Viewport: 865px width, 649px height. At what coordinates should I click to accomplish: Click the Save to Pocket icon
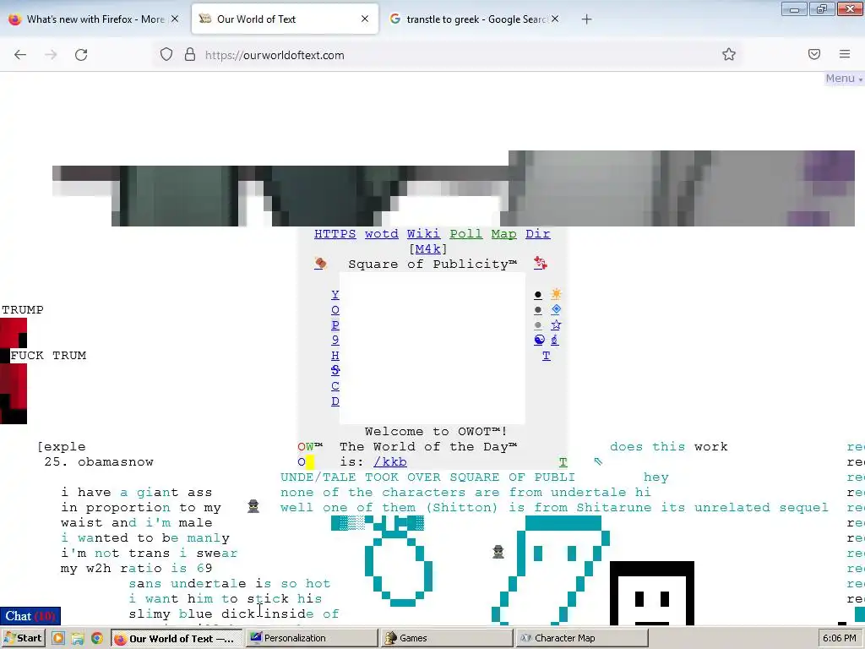(x=814, y=54)
